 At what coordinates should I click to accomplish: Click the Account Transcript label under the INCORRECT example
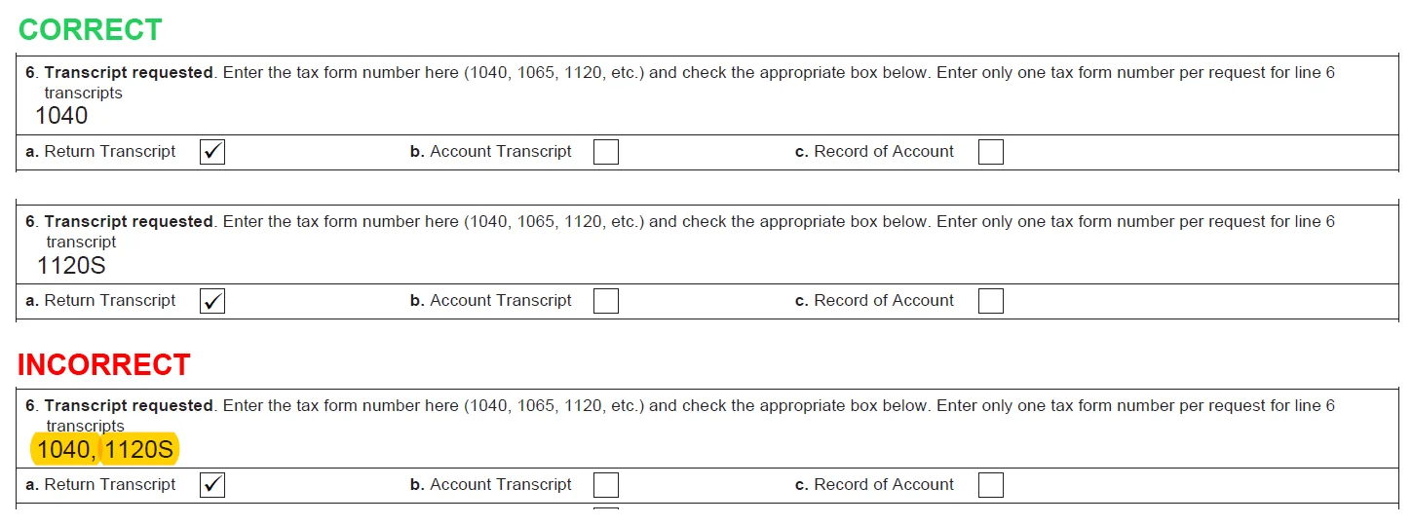500,485
